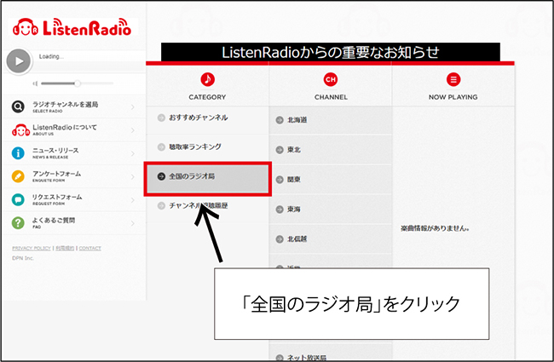554x362 pixels.
Task: Open よくあるご質問 menu item
Action: [74, 223]
